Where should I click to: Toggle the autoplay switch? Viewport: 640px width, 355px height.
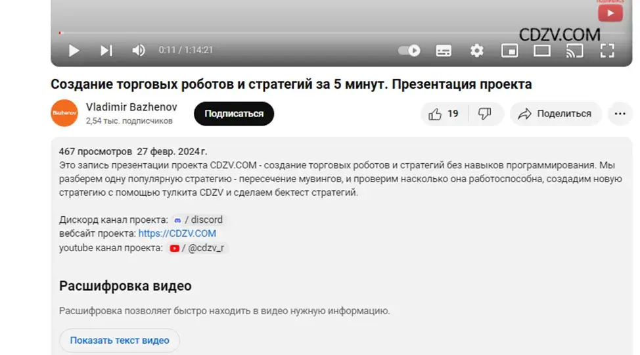pos(409,50)
